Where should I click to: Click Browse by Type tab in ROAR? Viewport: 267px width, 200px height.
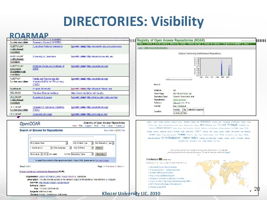click(195, 44)
